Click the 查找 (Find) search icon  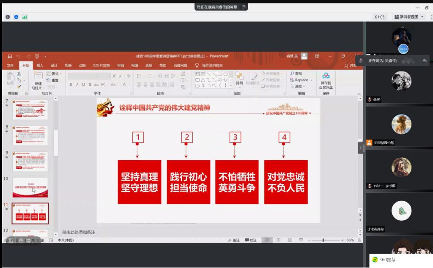pyautogui.click(x=292, y=74)
